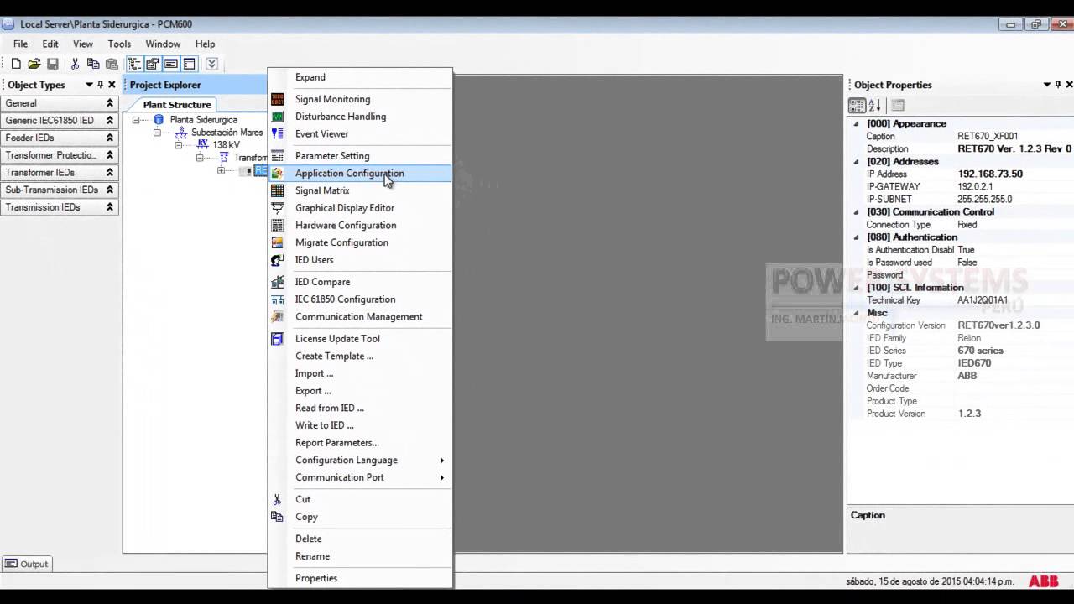Click the Sub-Transmission IEDs group header
Screen dimensions: 1074x604
tap(59, 190)
